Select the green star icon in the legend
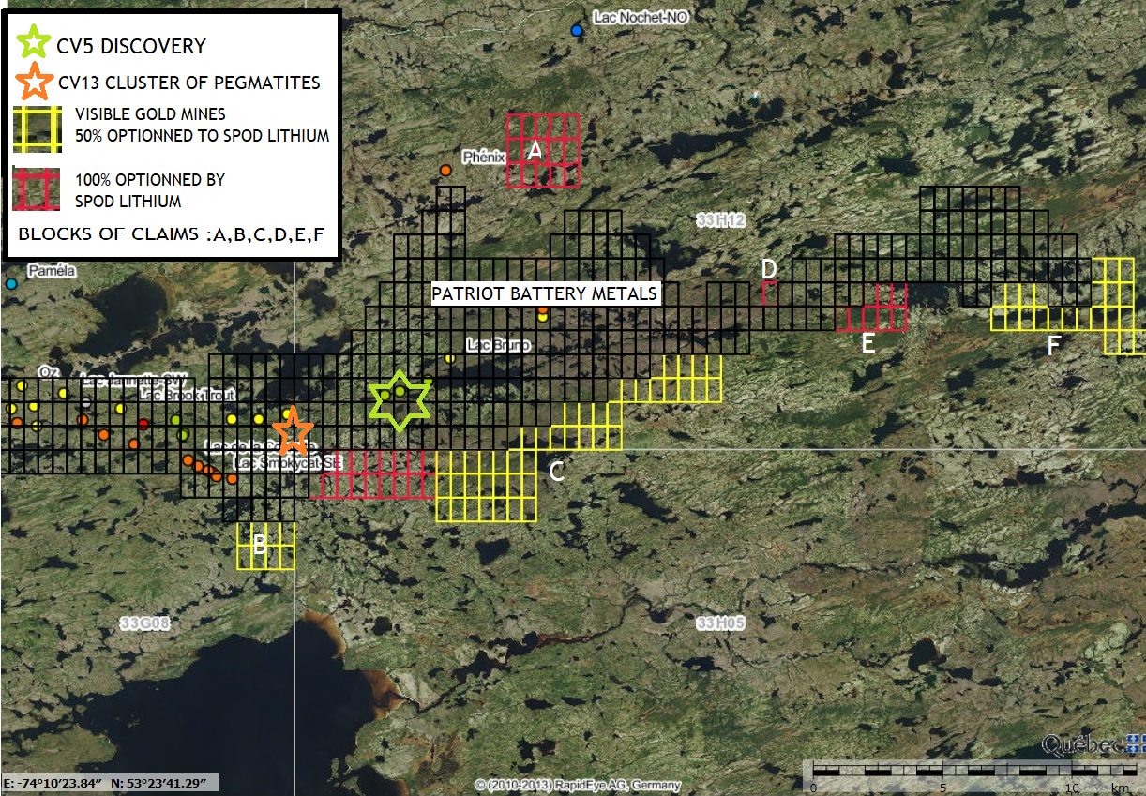1146x796 pixels. [35, 43]
